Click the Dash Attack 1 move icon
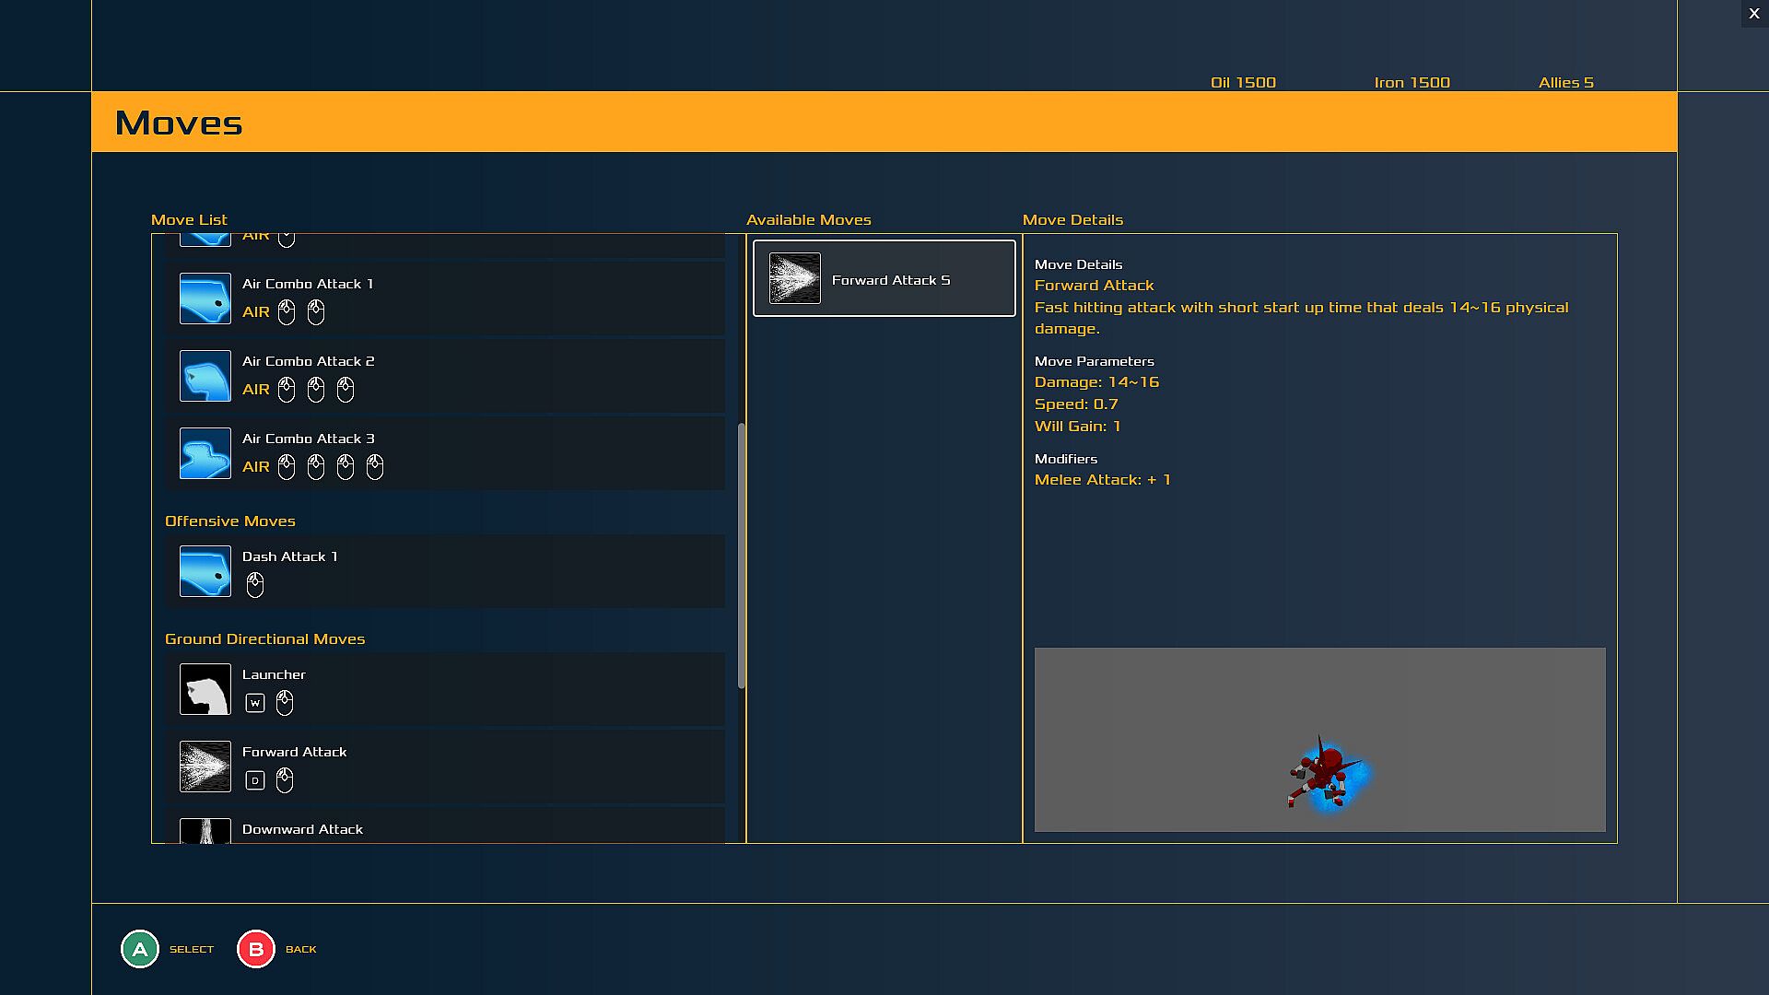 click(205, 571)
